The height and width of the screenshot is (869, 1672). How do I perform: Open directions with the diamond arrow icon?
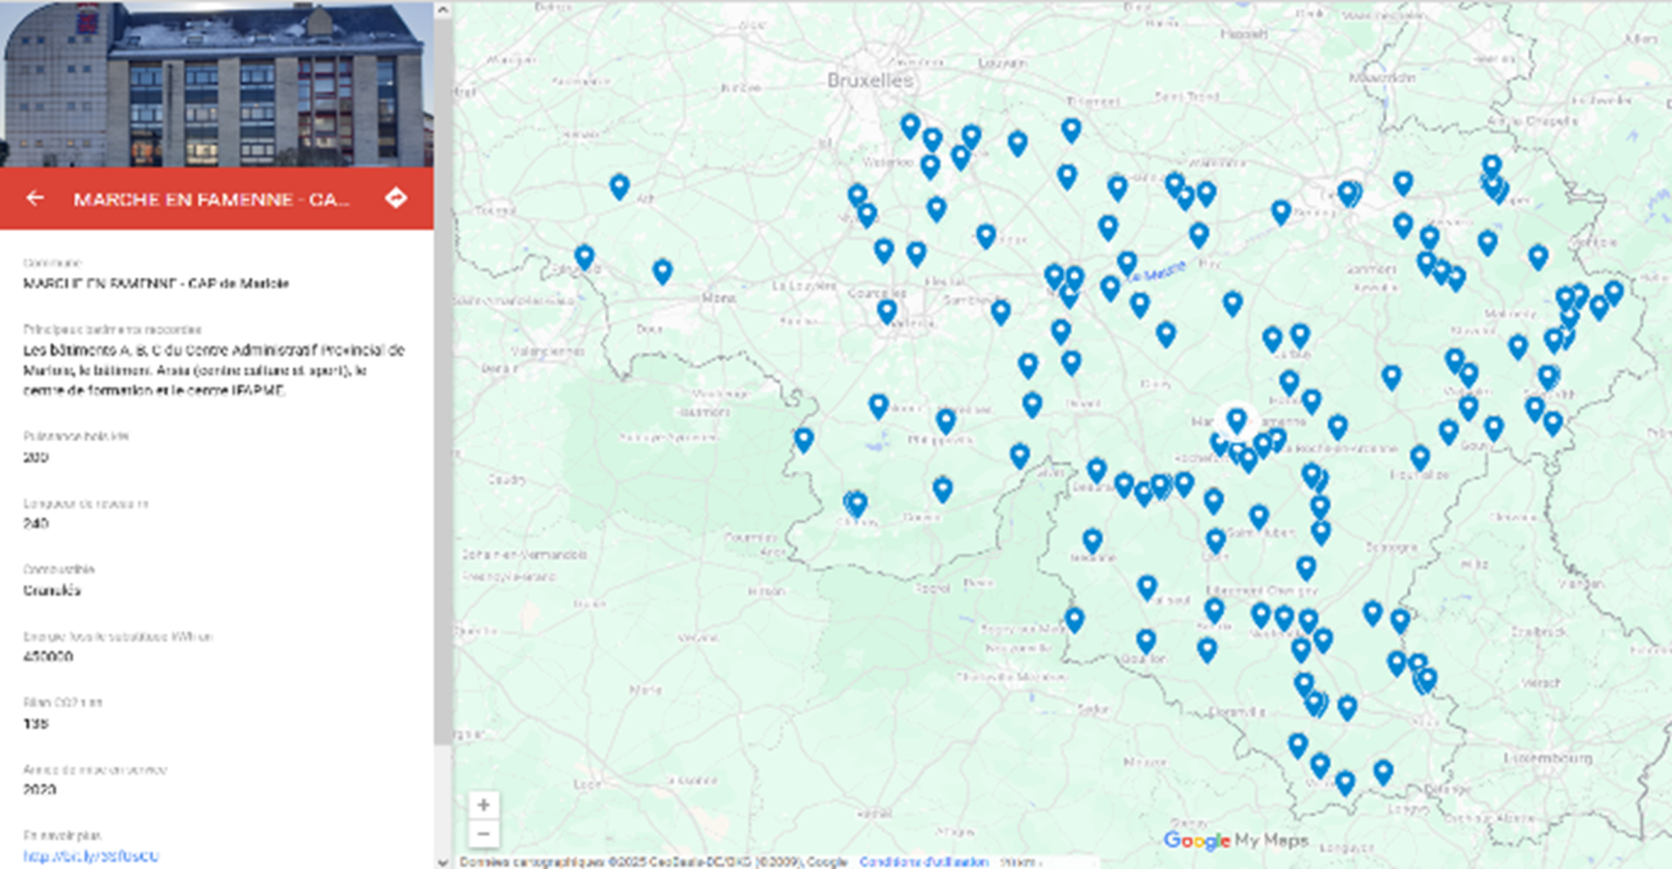(396, 198)
